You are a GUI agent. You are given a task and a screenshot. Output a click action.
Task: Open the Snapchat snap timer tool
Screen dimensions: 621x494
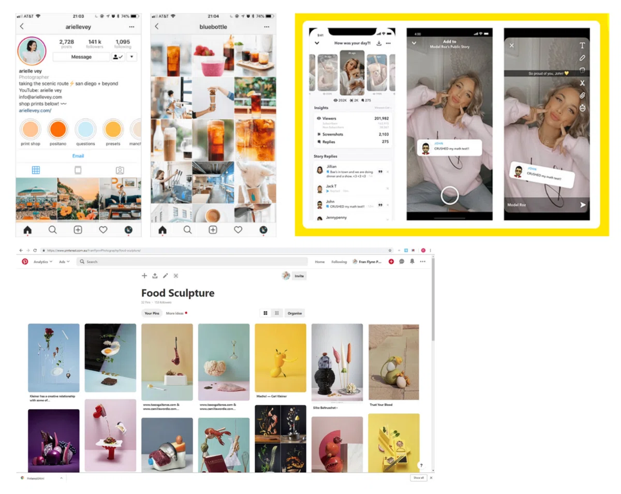click(x=582, y=108)
